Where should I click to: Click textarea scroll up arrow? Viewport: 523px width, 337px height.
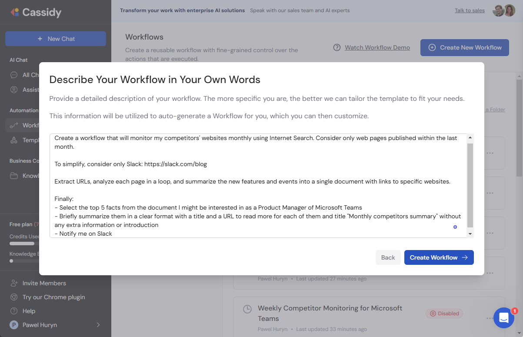(x=470, y=138)
